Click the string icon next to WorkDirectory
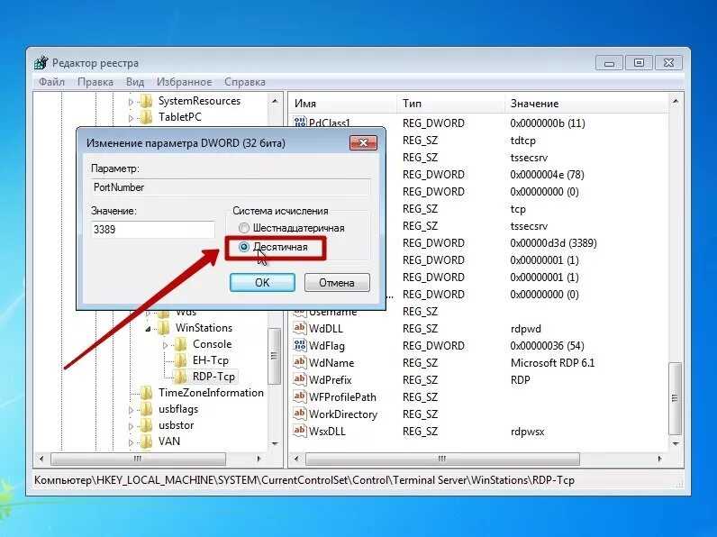The image size is (717, 537). (x=300, y=414)
